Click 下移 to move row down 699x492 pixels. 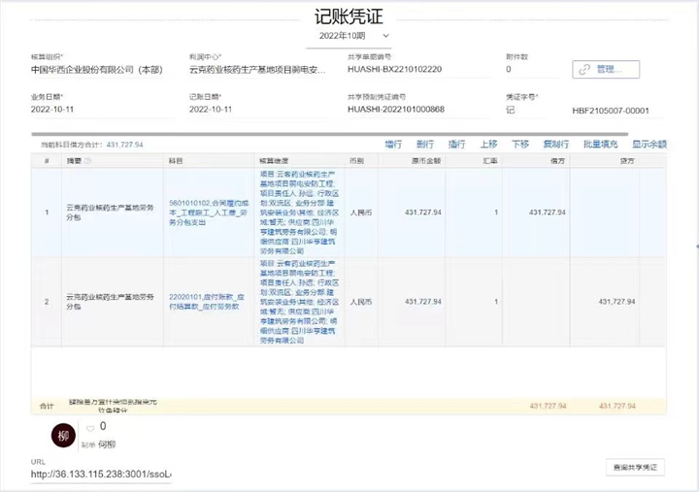tap(520, 145)
